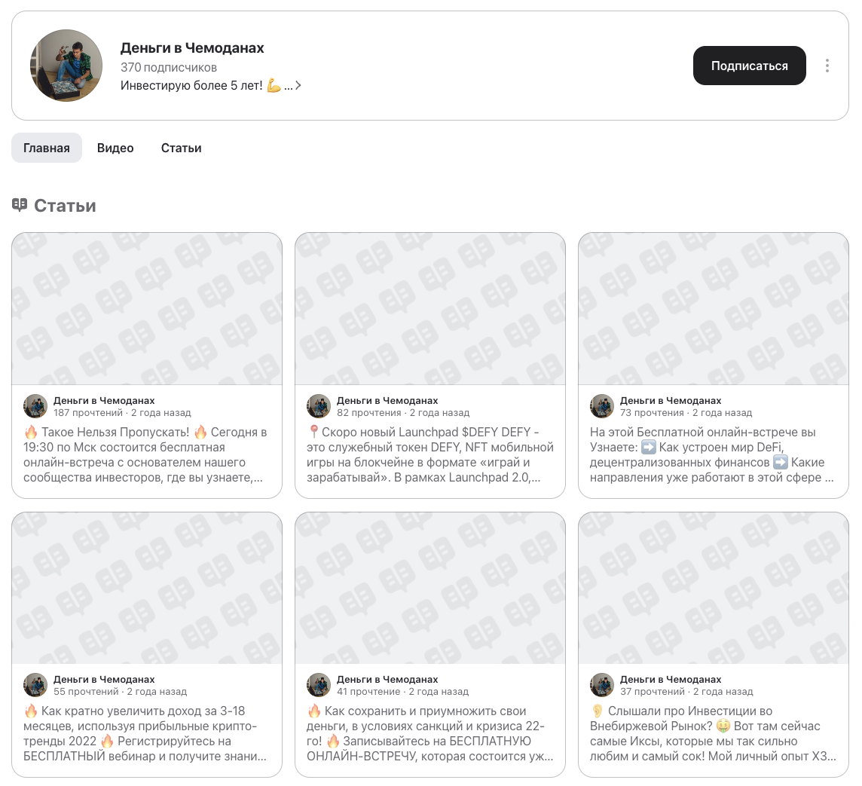
Task: Click author avatar on the Launchpad $DEFY article
Action: [319, 406]
